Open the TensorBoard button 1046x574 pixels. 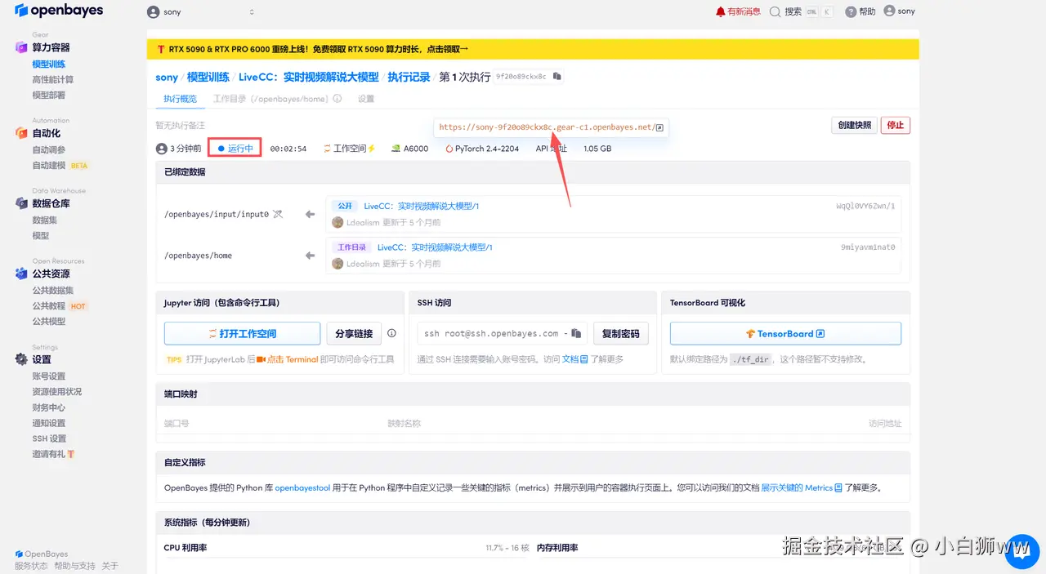click(x=785, y=333)
